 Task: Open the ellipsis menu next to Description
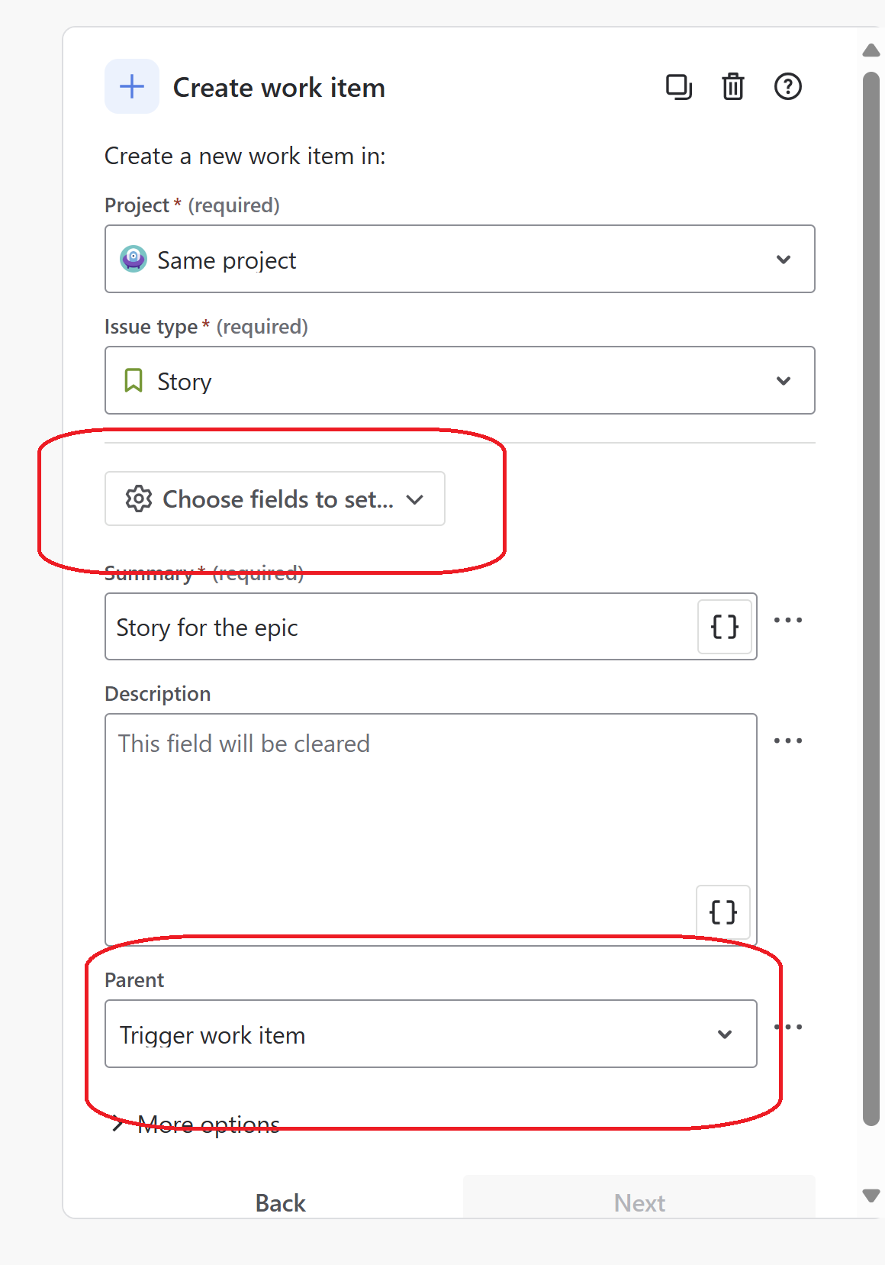(788, 740)
